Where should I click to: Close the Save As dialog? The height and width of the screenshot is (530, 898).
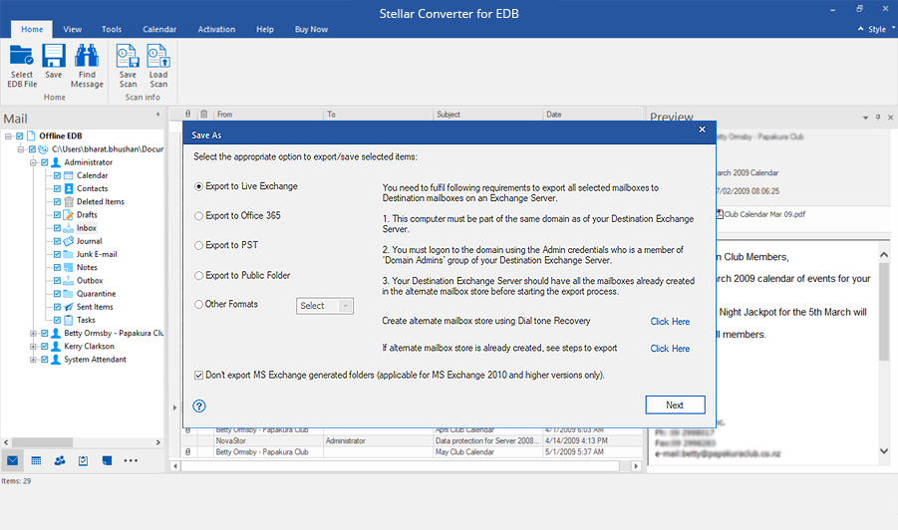click(702, 130)
